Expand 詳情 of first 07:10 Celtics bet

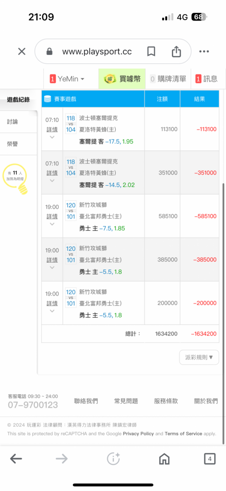click(52, 129)
